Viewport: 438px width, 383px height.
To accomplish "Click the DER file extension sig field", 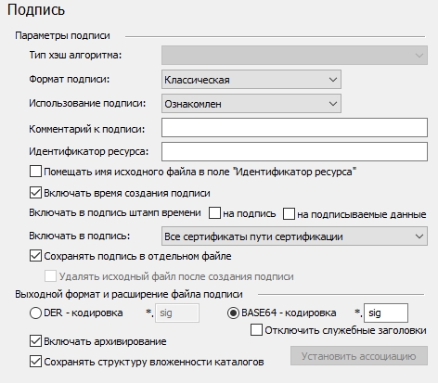I will [x=177, y=313].
